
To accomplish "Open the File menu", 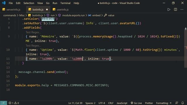I will pos(11,3).
